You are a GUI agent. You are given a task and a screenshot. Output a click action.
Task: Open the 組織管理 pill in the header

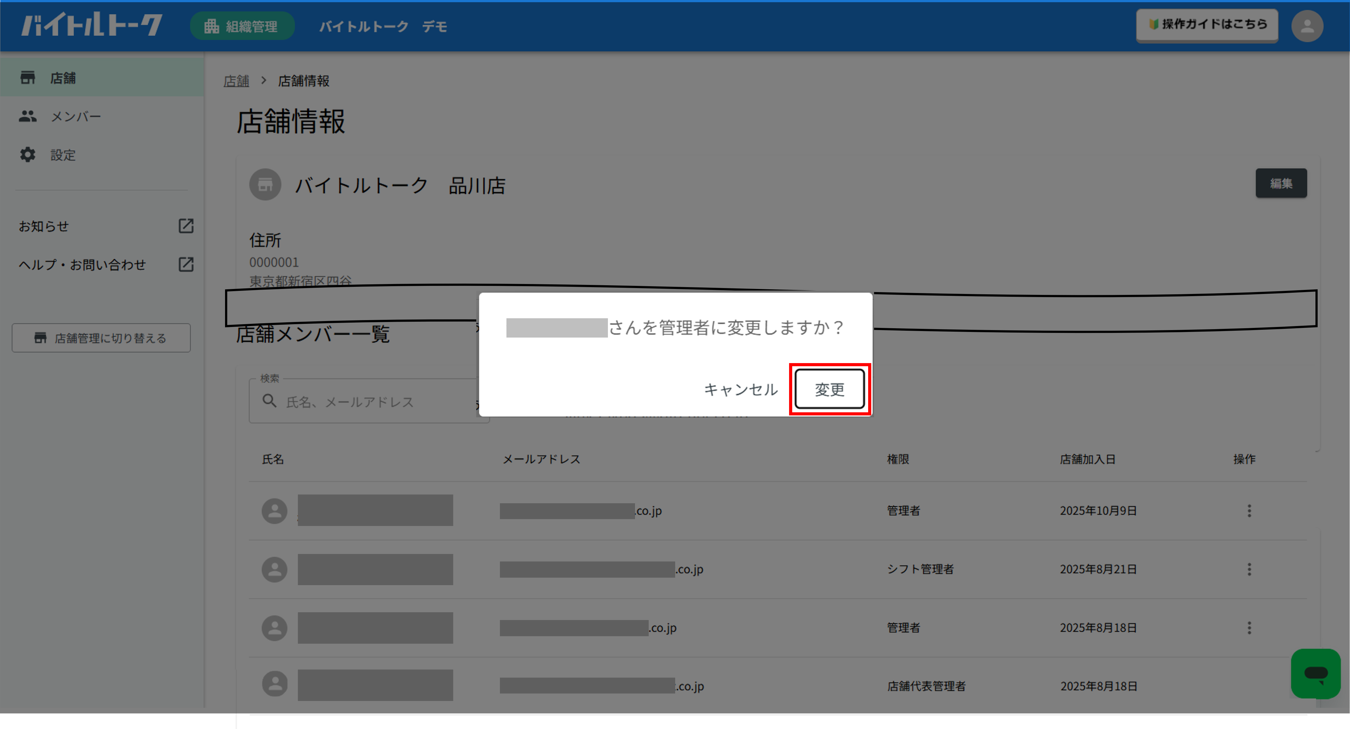[242, 26]
